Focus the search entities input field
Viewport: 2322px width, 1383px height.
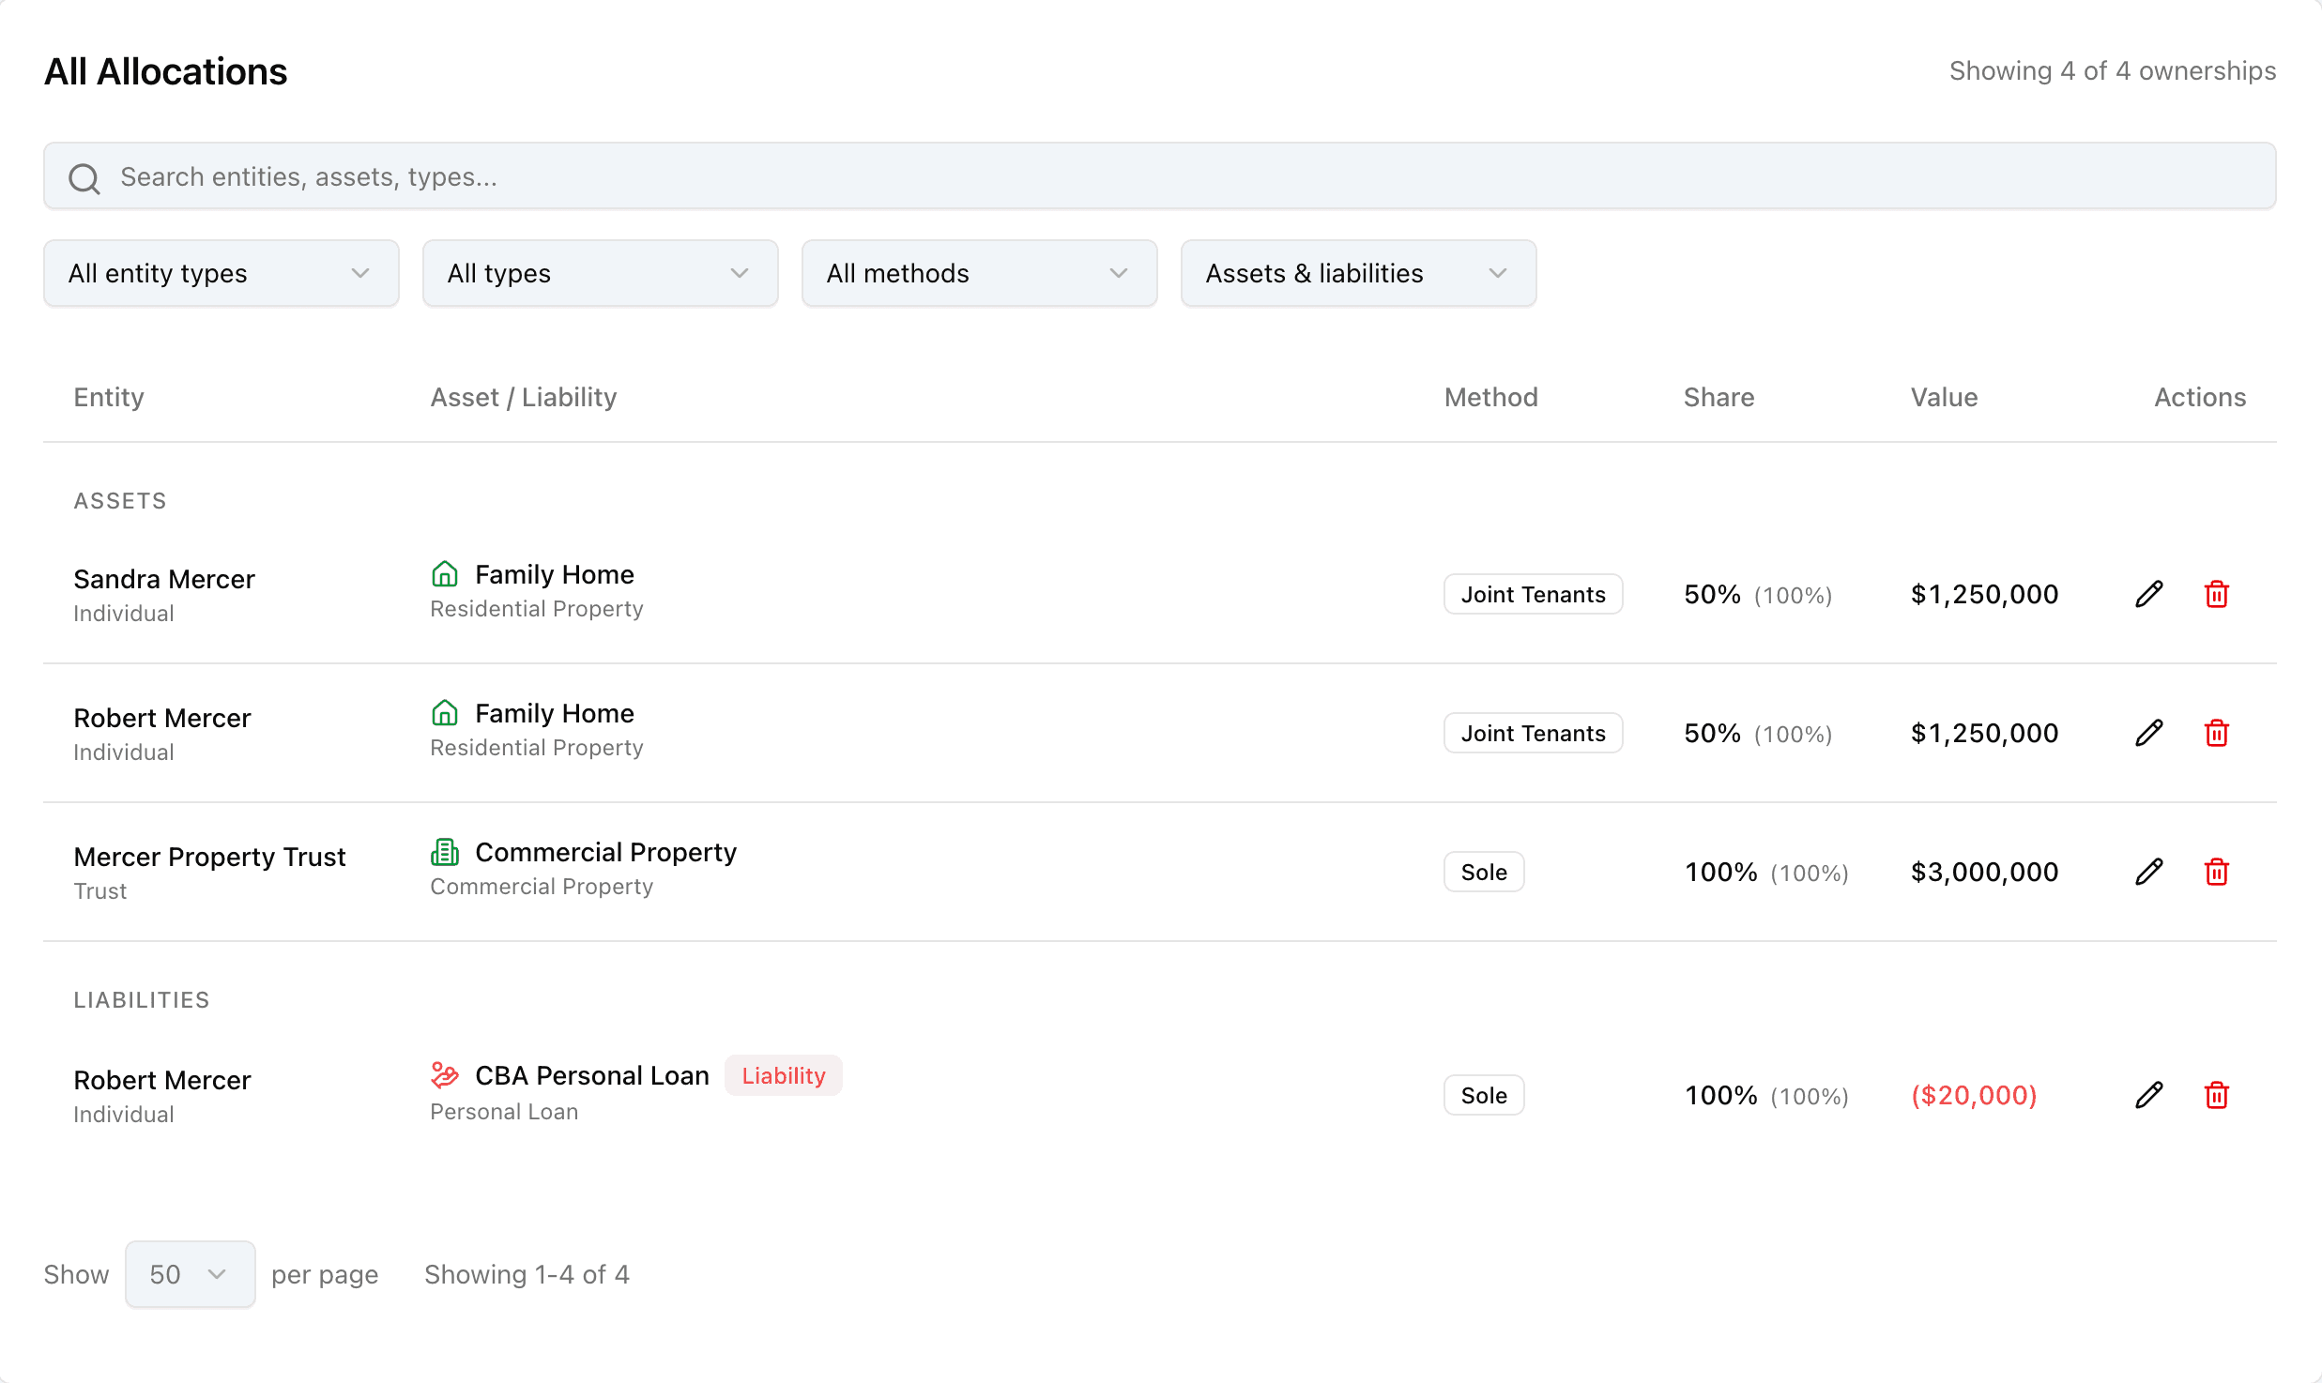point(1160,176)
